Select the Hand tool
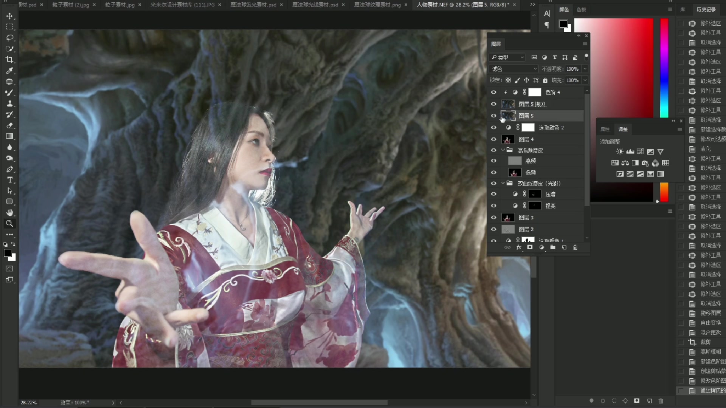The height and width of the screenshot is (408, 726). 9,212
